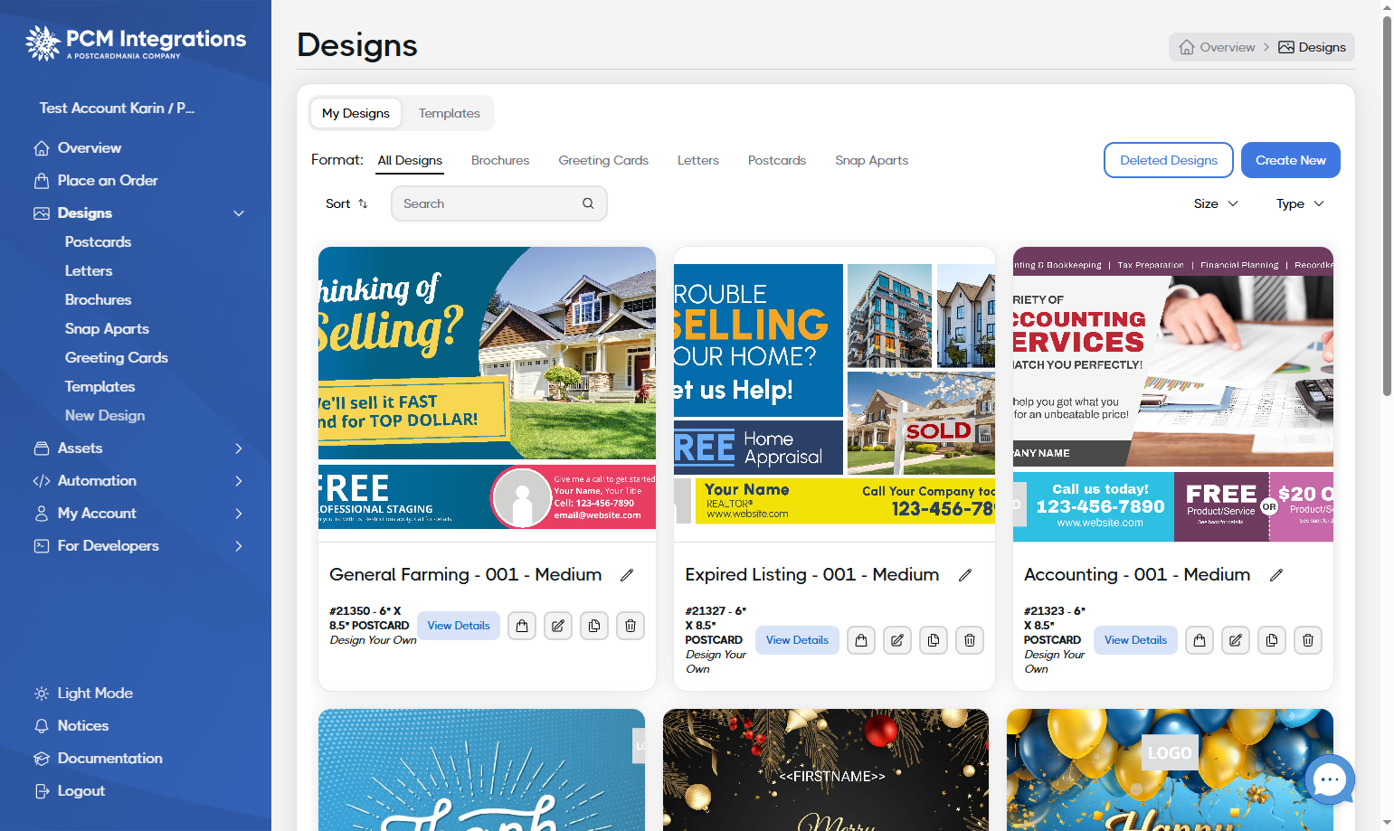View Details of Accounting design
Image resolution: width=1394 pixels, height=831 pixels.
tap(1135, 640)
